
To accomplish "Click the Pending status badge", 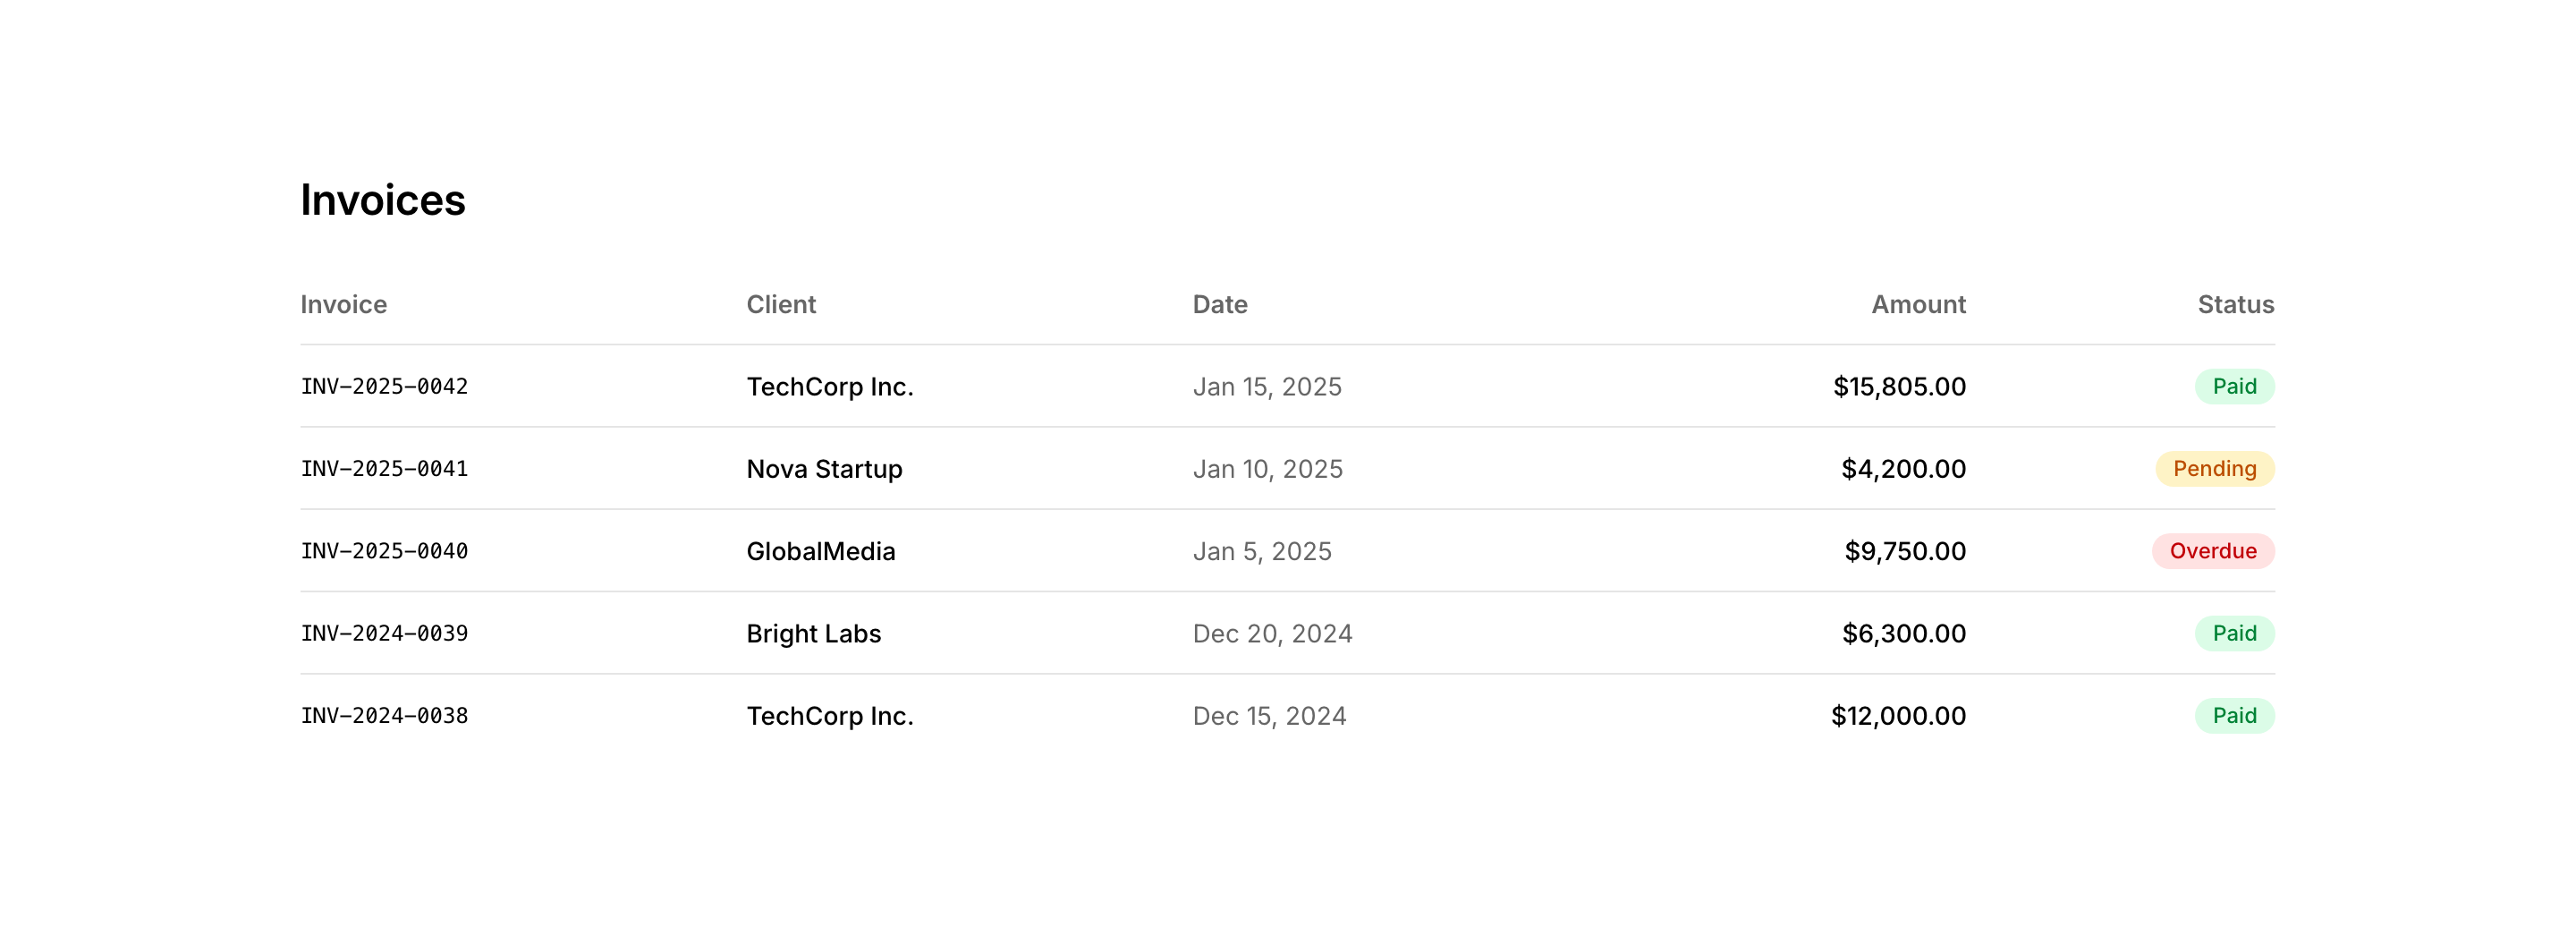I will coord(2213,469).
